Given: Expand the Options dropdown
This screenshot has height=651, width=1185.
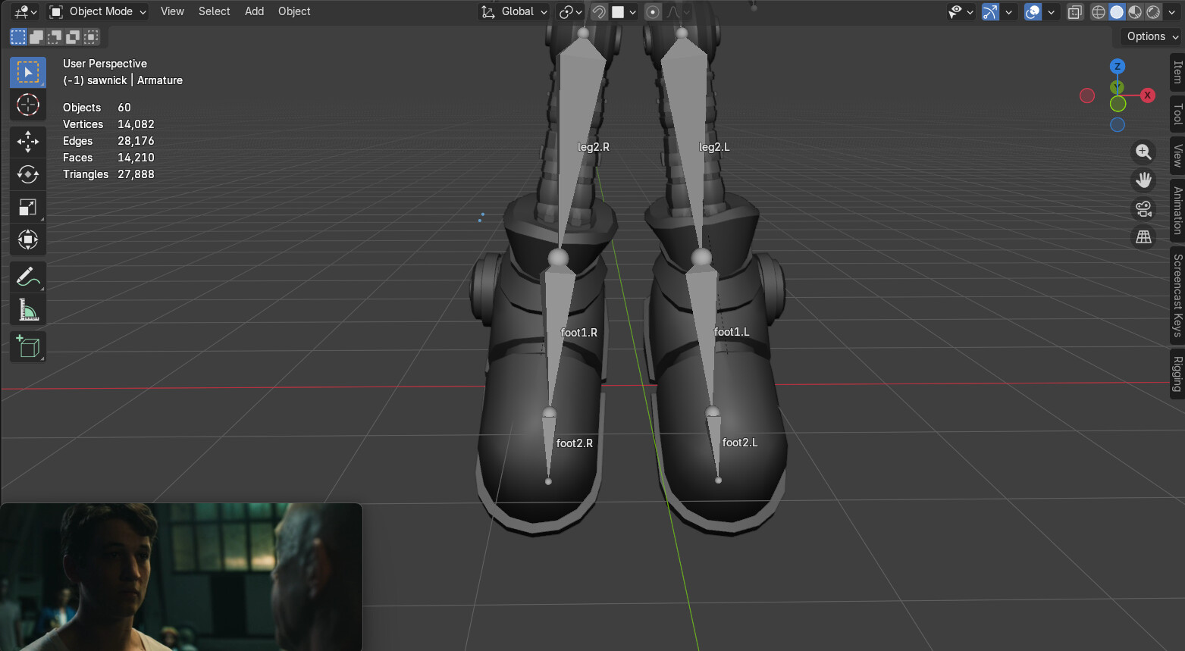Looking at the screenshot, I should (1152, 36).
